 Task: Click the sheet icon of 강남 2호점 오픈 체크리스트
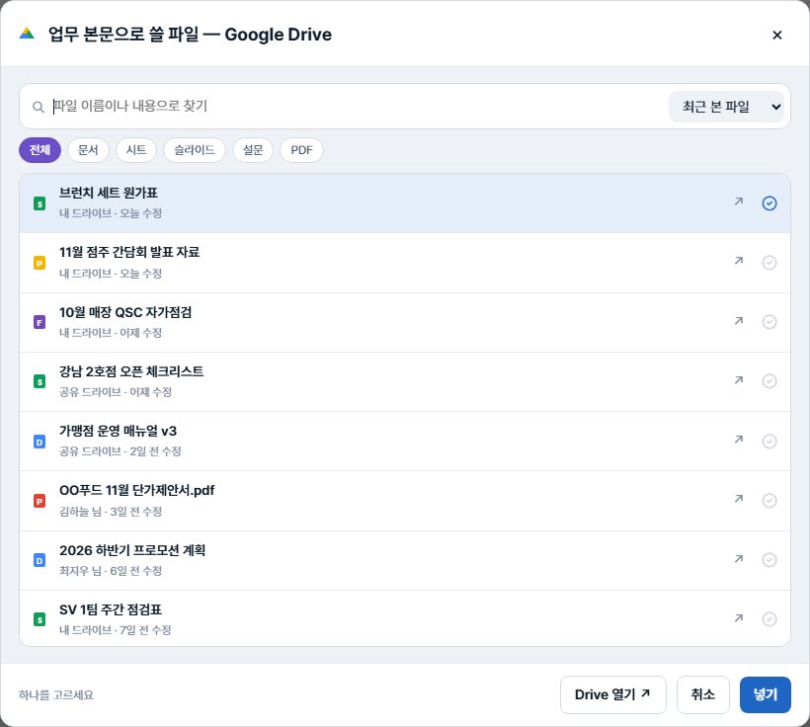tap(40, 382)
